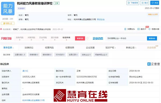
Task: Click the 热点新闻 flame icon
Action: pyautogui.click(x=1, y=29)
